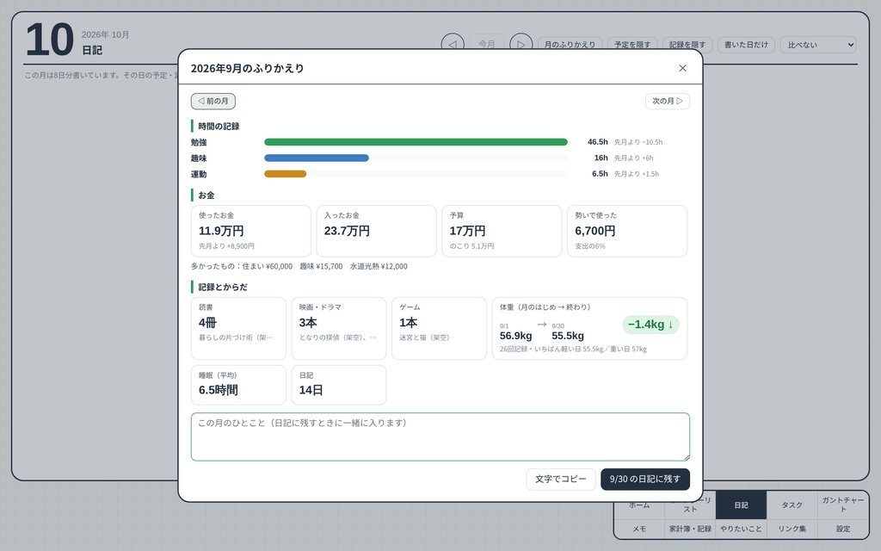Click 時間の記録 section heading
This screenshot has width=881, height=551.
click(219, 127)
